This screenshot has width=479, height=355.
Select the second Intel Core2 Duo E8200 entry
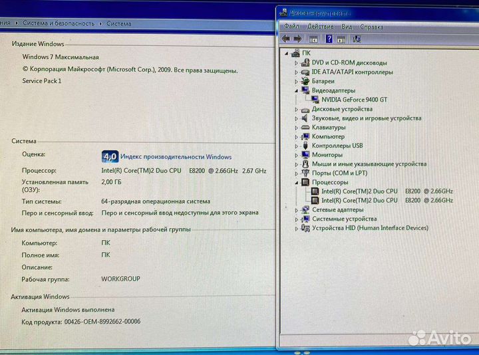pos(387,200)
